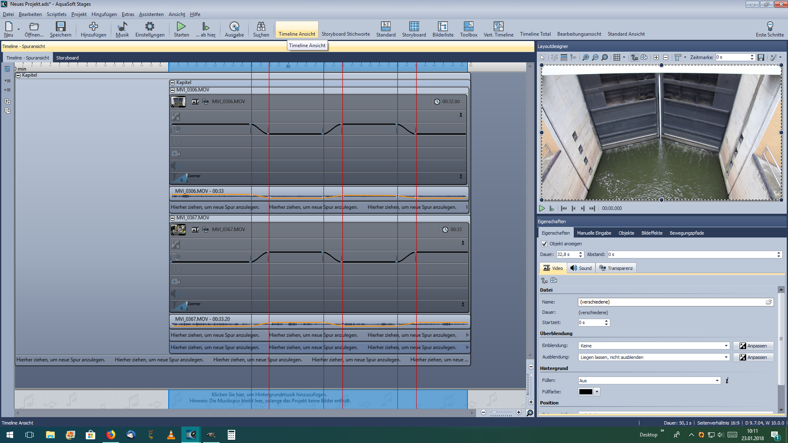Toggle the Objekt anzeigen checkbox

point(544,244)
